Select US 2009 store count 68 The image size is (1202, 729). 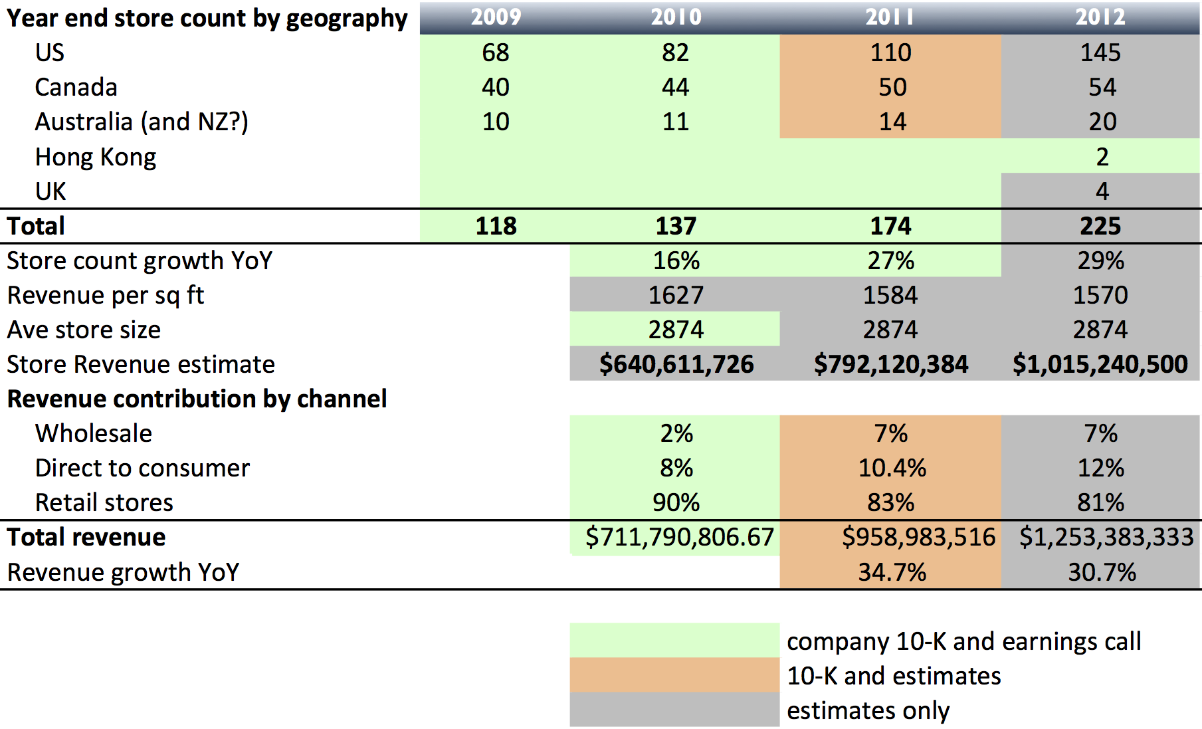(496, 52)
